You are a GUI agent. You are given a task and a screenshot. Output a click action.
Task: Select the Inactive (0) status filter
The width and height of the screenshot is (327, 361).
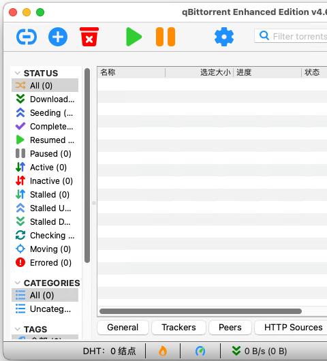click(x=45, y=180)
